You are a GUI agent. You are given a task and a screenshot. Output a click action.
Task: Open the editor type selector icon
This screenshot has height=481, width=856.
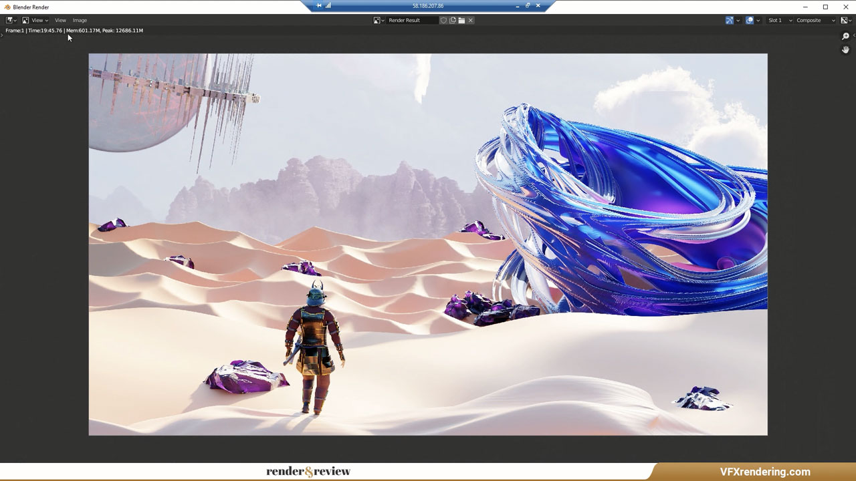(x=11, y=20)
